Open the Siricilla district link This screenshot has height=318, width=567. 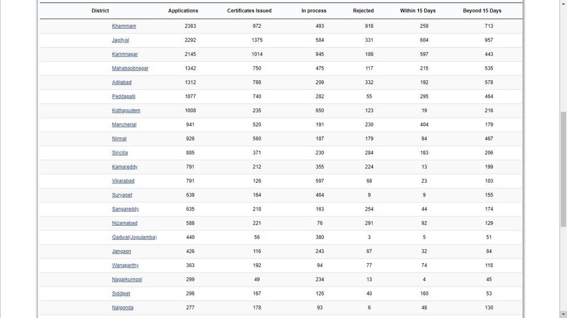[x=120, y=153]
